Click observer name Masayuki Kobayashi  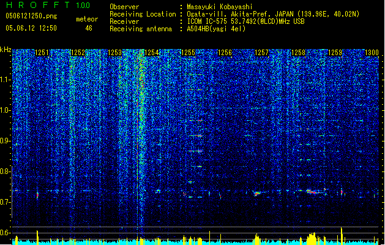(x=220, y=7)
